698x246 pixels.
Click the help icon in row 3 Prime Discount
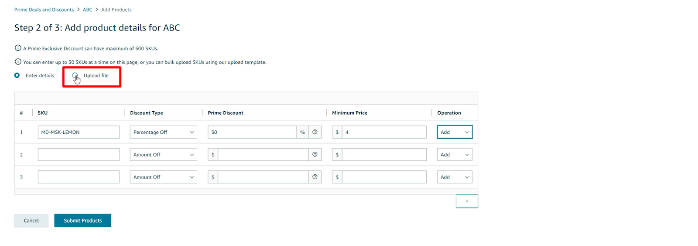(315, 177)
